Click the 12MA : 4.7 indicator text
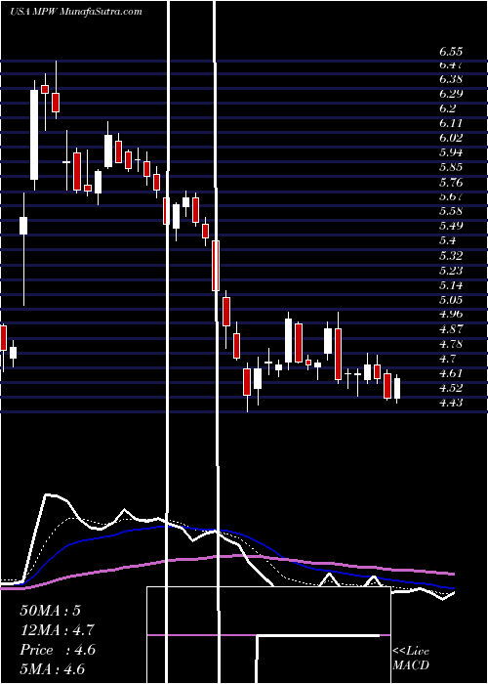The width and height of the screenshot is (488, 684). [x=57, y=630]
